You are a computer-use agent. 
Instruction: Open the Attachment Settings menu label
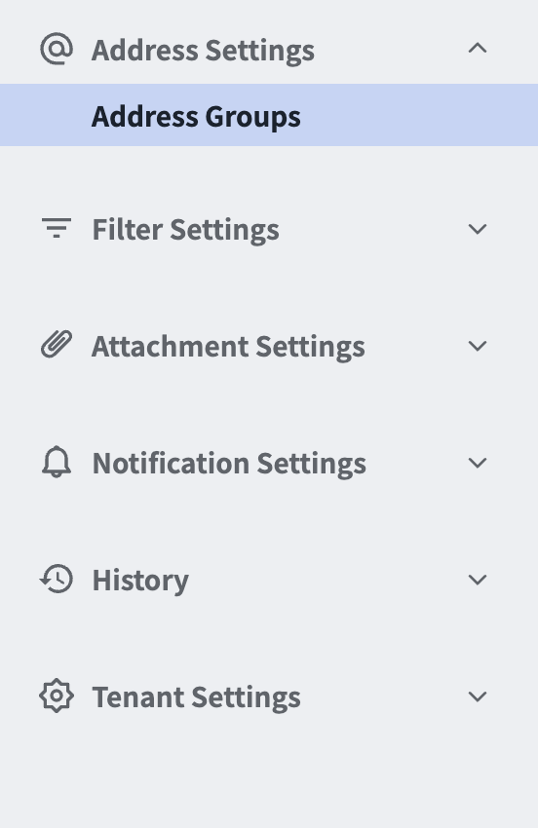(x=228, y=347)
